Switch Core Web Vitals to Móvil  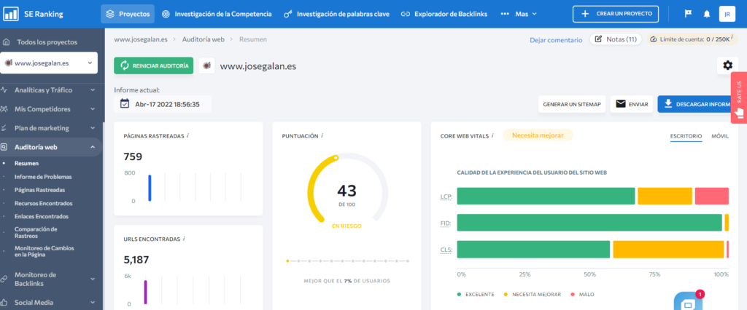coord(719,136)
